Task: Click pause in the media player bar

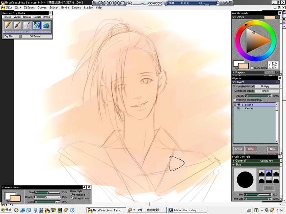Action: pos(112,3)
